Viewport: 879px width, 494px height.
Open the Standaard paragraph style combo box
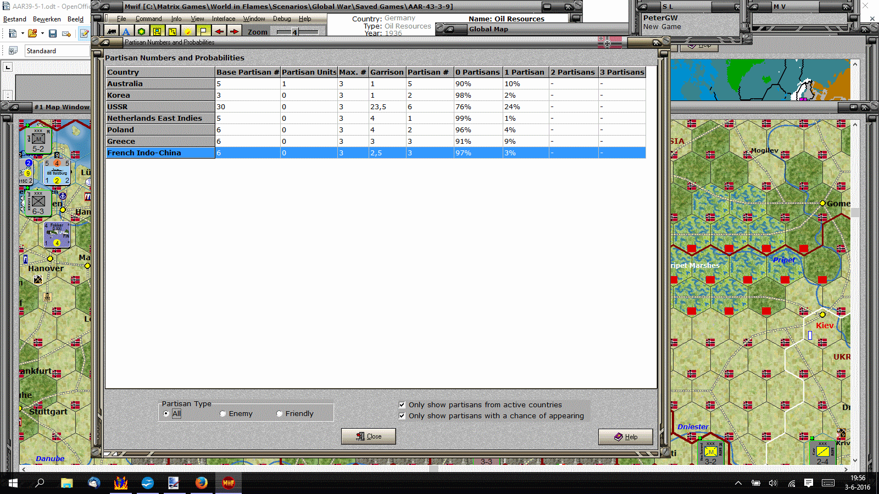[x=58, y=51]
